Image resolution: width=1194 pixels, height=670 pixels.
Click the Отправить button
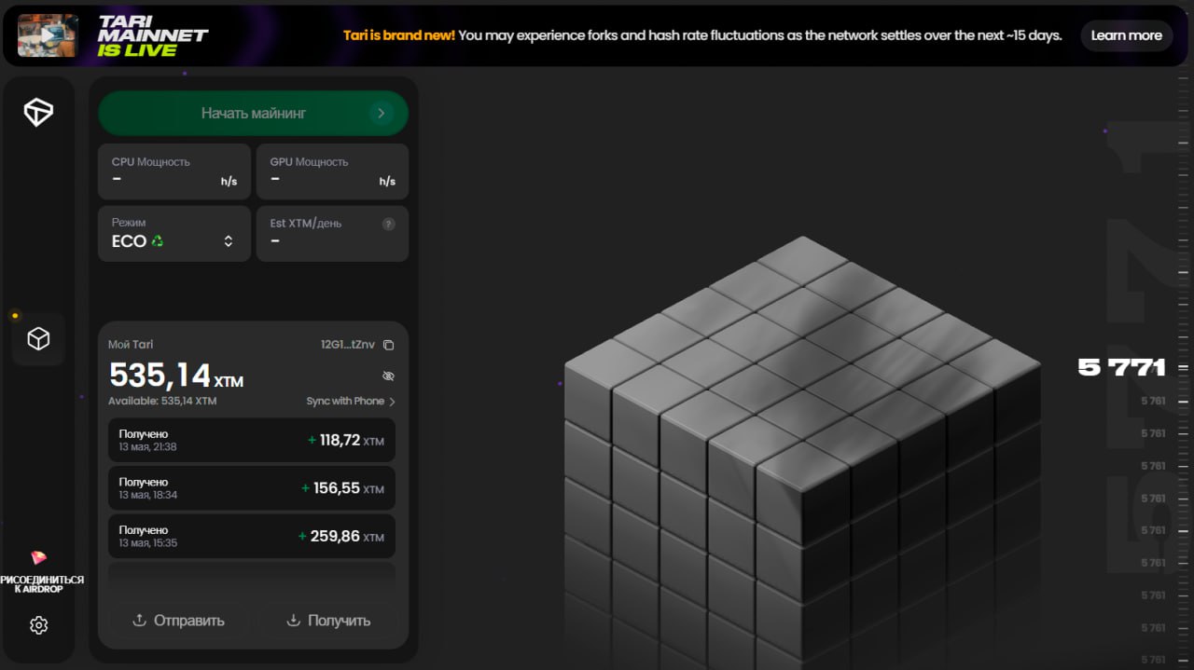click(179, 621)
